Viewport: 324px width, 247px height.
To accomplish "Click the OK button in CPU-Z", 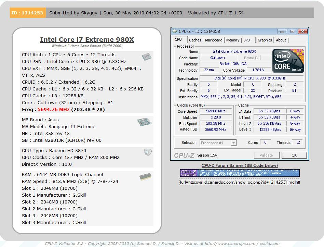I will click(x=294, y=155).
